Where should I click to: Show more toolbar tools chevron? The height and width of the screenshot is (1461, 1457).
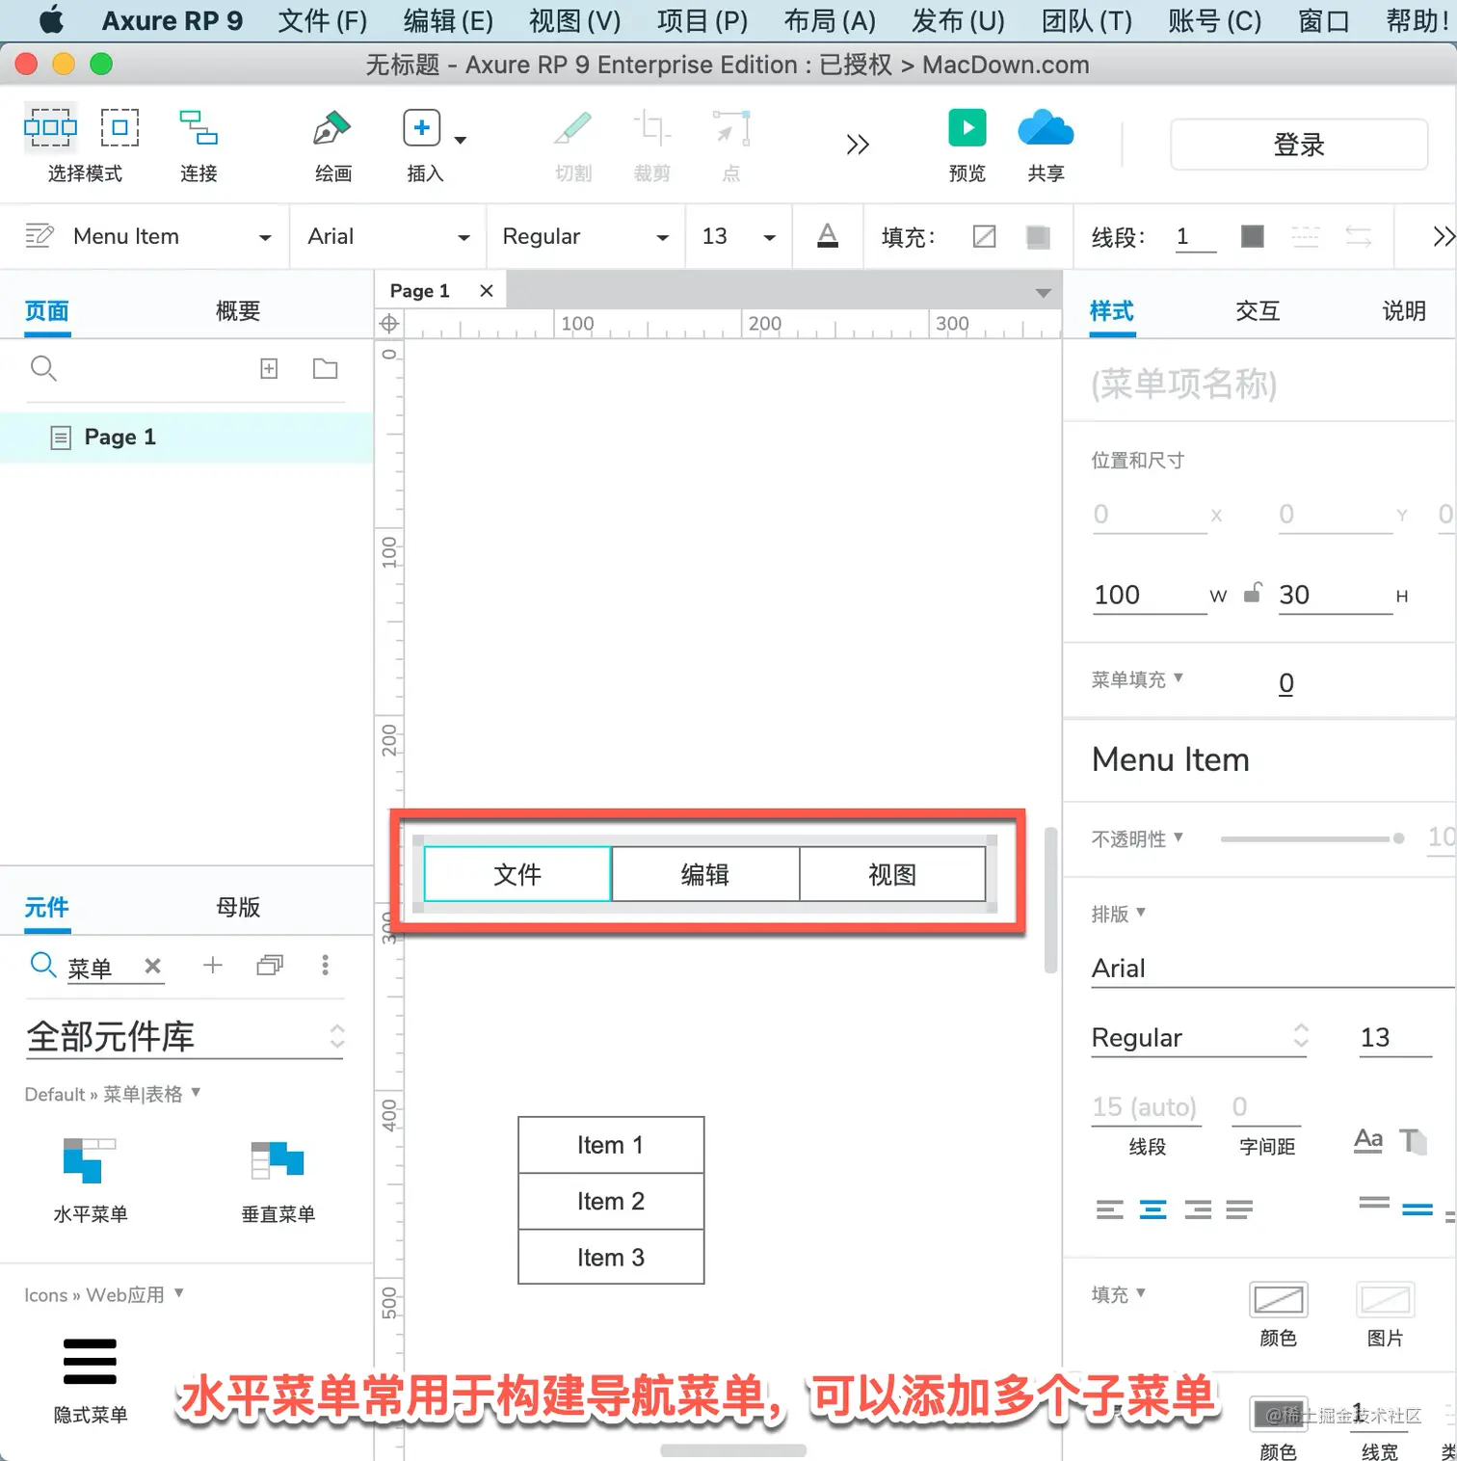pyautogui.click(x=858, y=145)
